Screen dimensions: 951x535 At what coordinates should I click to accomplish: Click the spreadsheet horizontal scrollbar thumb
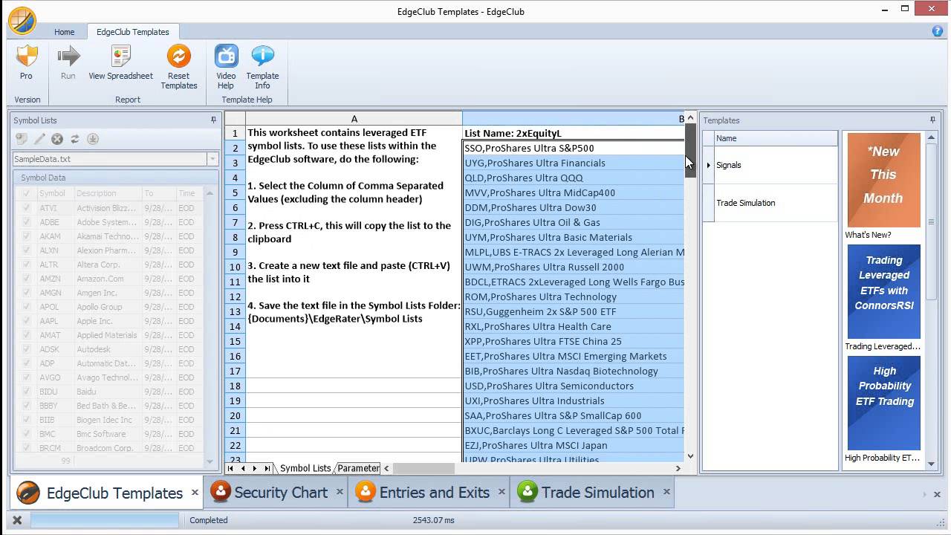[x=423, y=468]
